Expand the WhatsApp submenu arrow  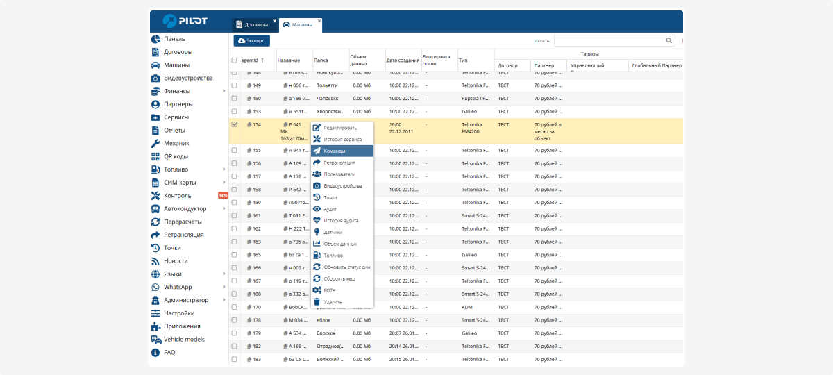pyautogui.click(x=224, y=287)
